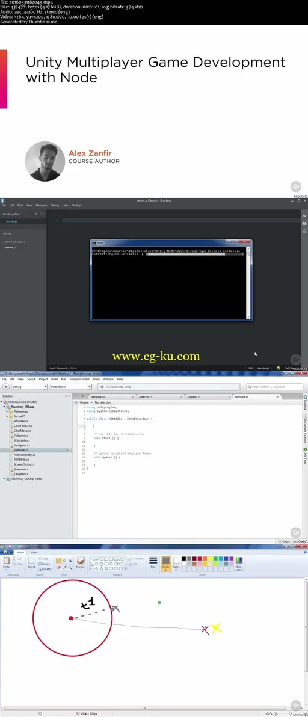Expand the References folder in MonoDevelop
This screenshot has height=717, width=308.
tap(7, 411)
